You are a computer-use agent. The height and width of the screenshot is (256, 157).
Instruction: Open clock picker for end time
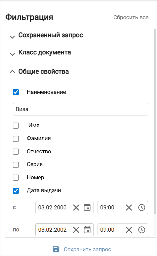click(142, 230)
